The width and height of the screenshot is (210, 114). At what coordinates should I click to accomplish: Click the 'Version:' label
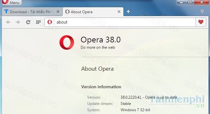point(94,97)
